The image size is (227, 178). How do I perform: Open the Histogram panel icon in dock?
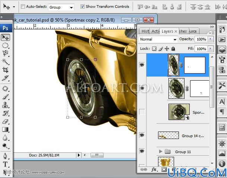pyautogui.click(x=222, y=153)
